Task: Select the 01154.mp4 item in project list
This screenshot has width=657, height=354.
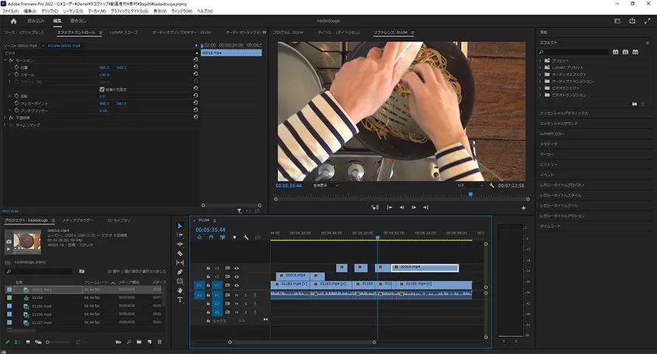Action: pos(42,306)
